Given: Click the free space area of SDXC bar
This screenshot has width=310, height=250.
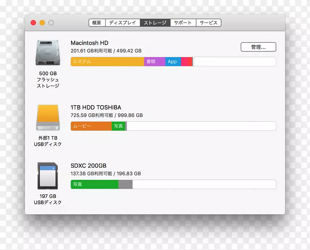Looking at the screenshot, I should pyautogui.click(x=204, y=184).
